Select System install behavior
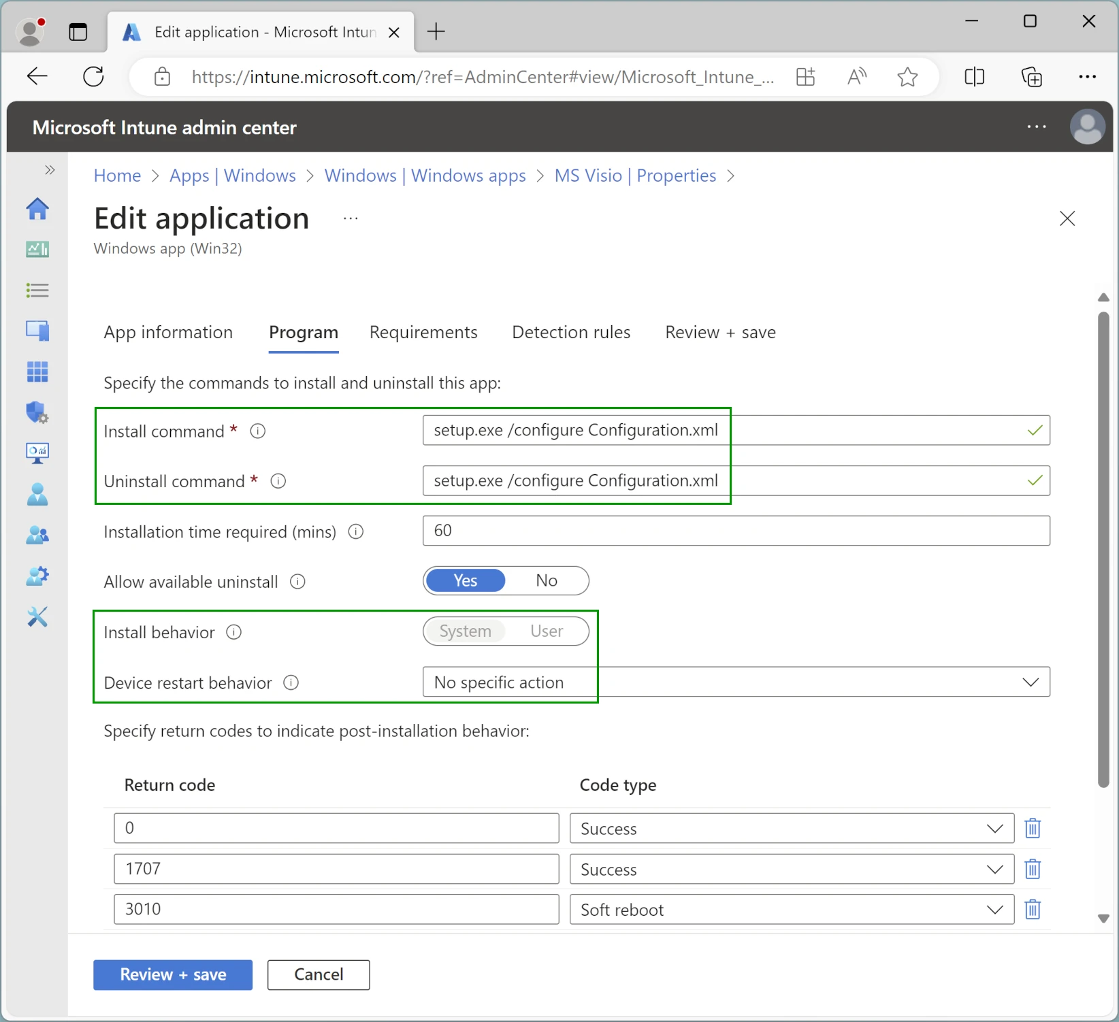The height and width of the screenshot is (1022, 1119). coord(466,631)
